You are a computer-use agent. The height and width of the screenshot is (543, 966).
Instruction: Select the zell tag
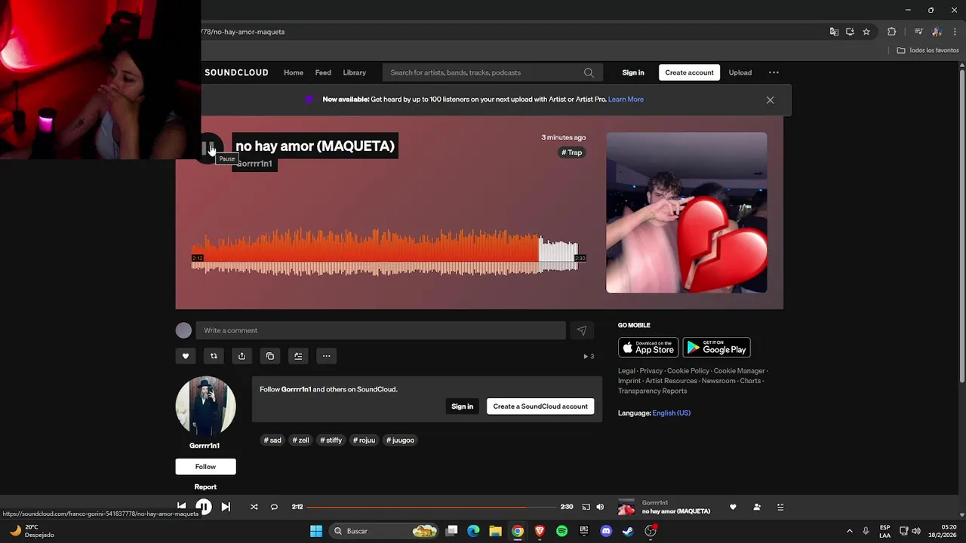pyautogui.click(x=300, y=440)
